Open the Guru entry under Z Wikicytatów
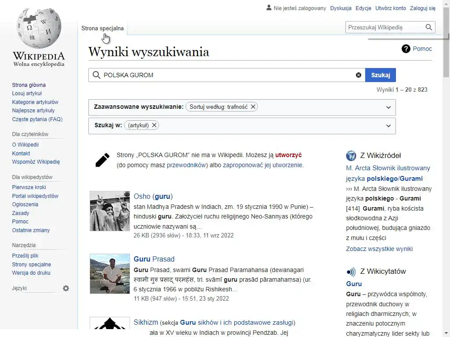This screenshot has height=337, width=450. point(354,284)
